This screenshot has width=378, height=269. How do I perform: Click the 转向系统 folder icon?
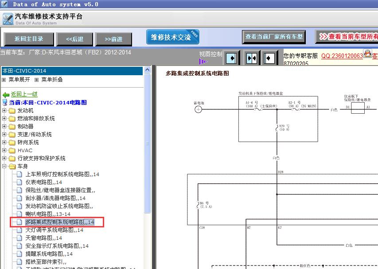coord(12,142)
